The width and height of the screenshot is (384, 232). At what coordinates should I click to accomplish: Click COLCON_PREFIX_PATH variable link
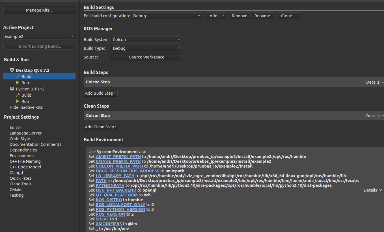(x=119, y=166)
